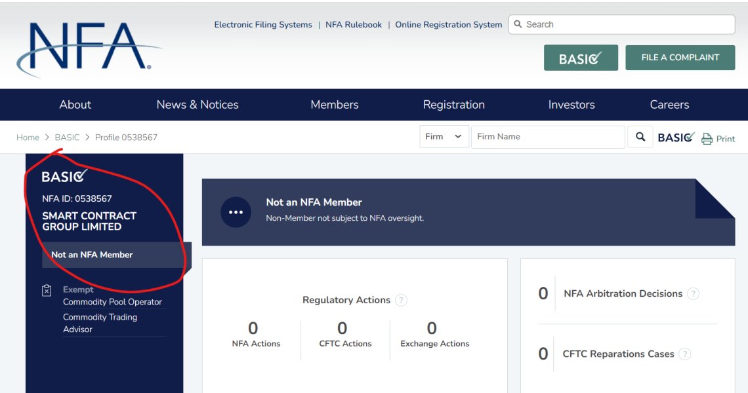Open the Careers menu
The width and height of the screenshot is (748, 393).
[x=669, y=105]
